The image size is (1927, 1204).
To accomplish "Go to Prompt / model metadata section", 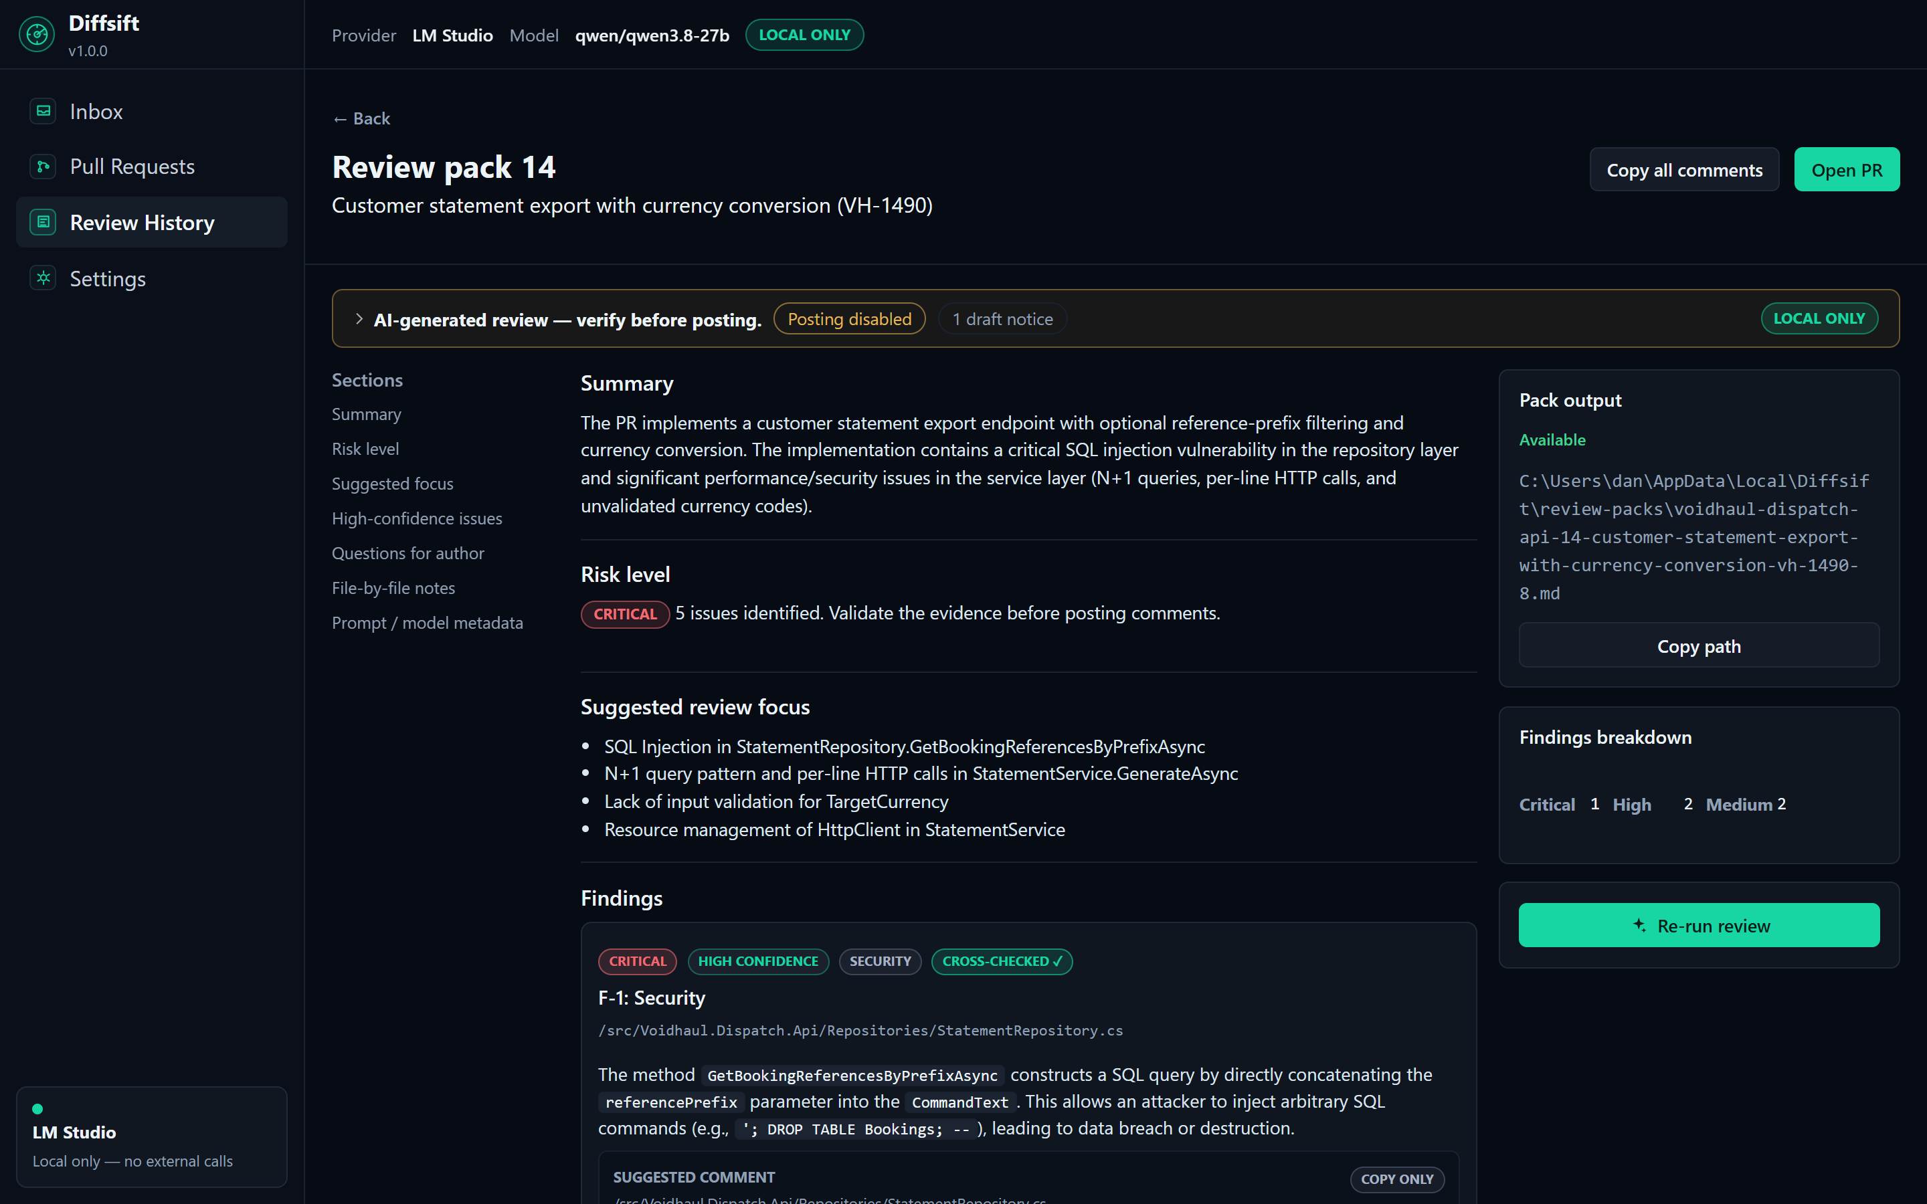I will click(427, 623).
